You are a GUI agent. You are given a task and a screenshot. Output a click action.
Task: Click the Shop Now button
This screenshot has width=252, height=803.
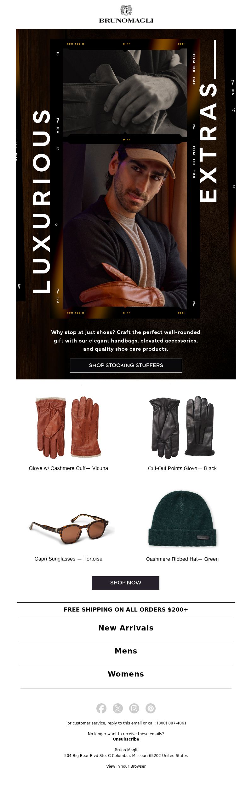(125, 583)
